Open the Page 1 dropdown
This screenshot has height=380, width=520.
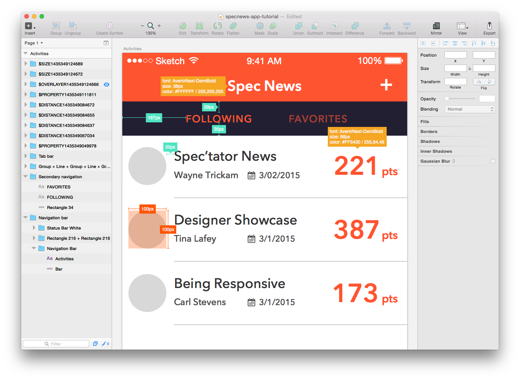pyautogui.click(x=34, y=43)
